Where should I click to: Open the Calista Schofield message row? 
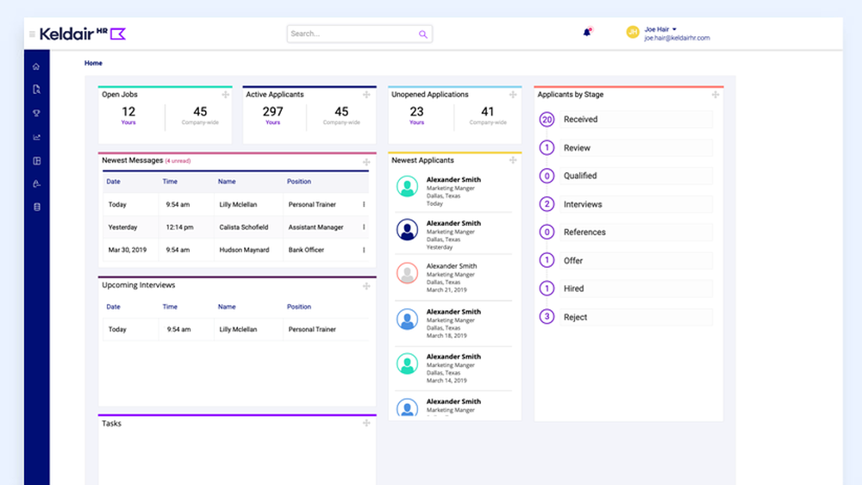pos(235,227)
